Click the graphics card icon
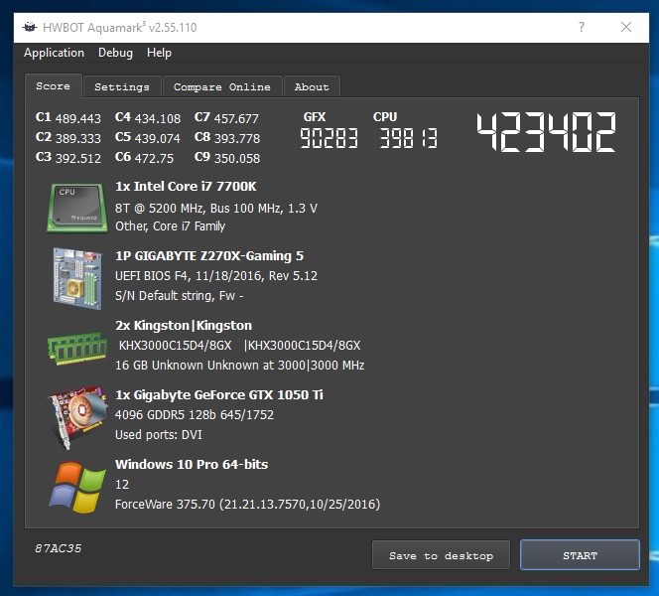 click(x=77, y=417)
